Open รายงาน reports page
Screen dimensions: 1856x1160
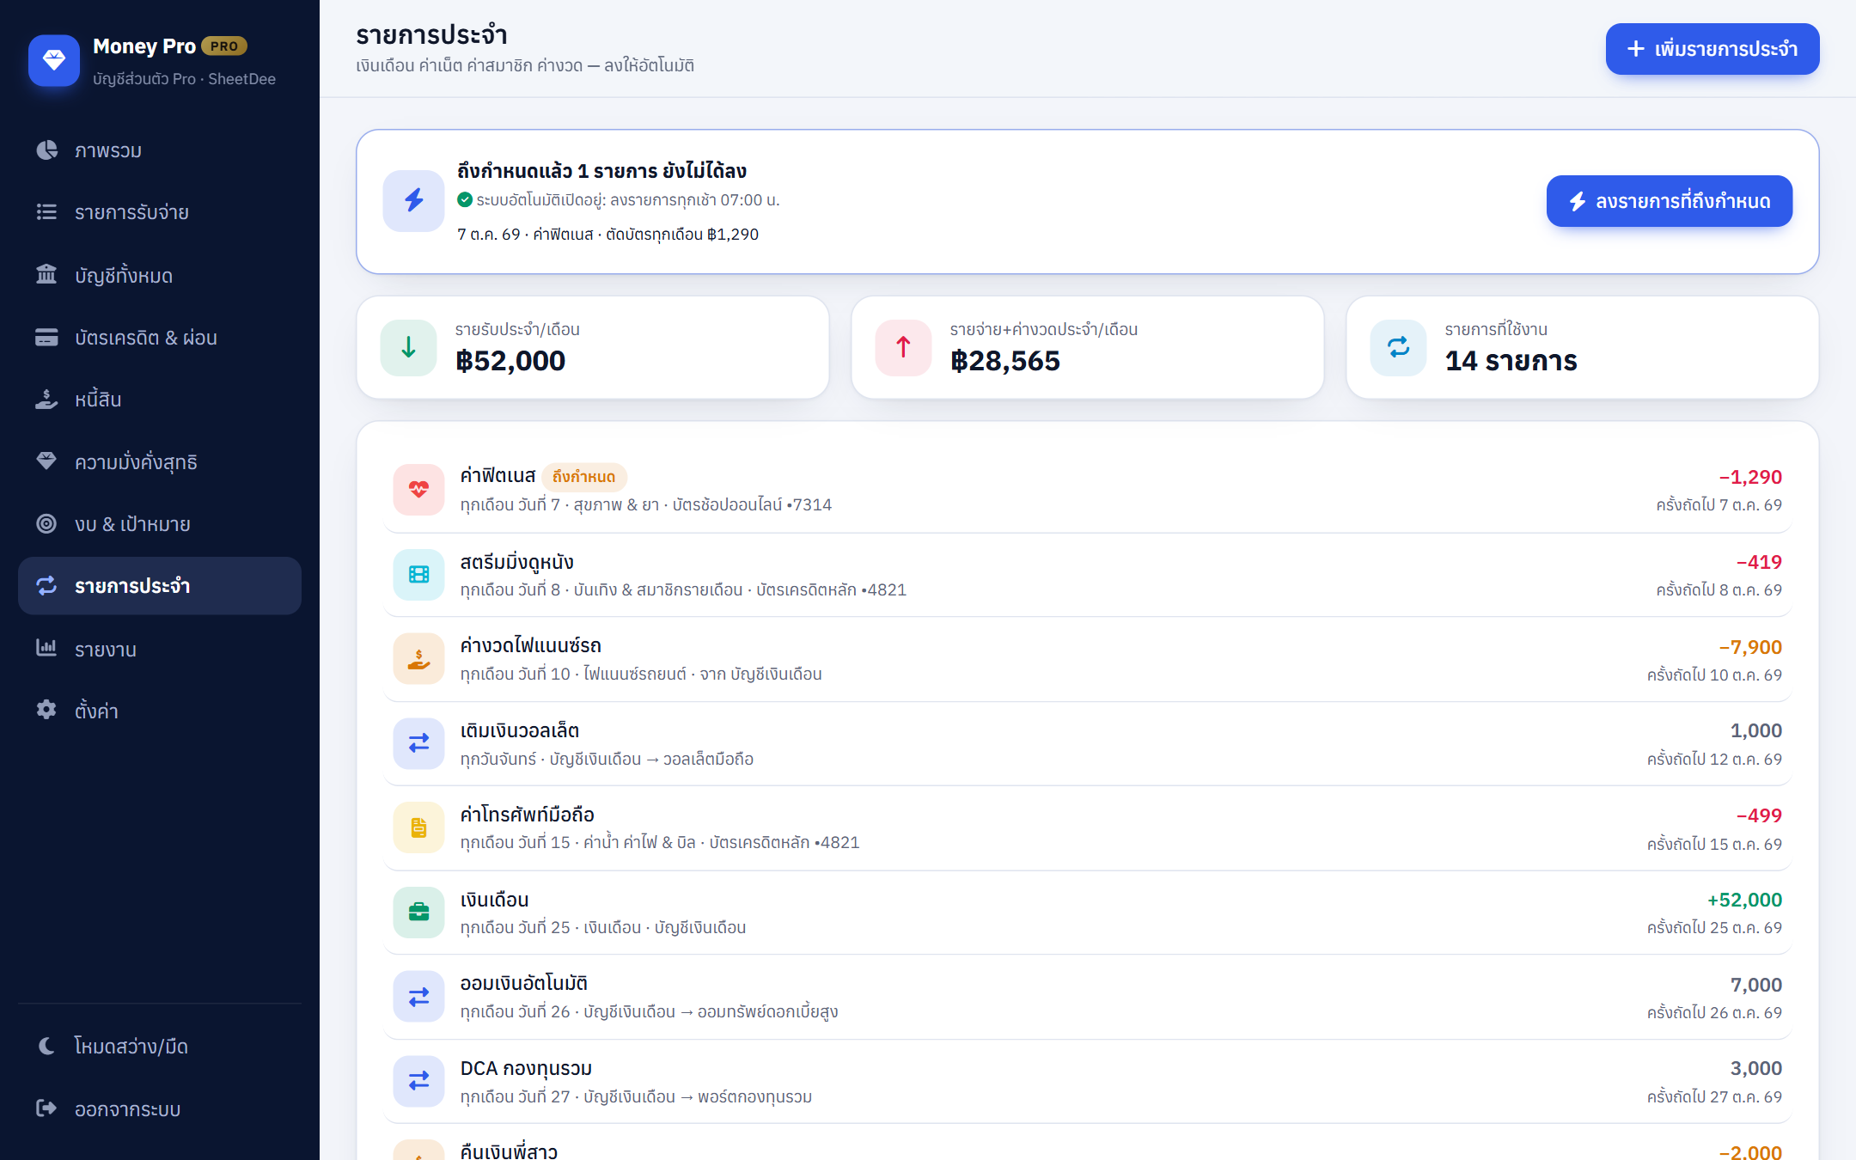pos(160,649)
